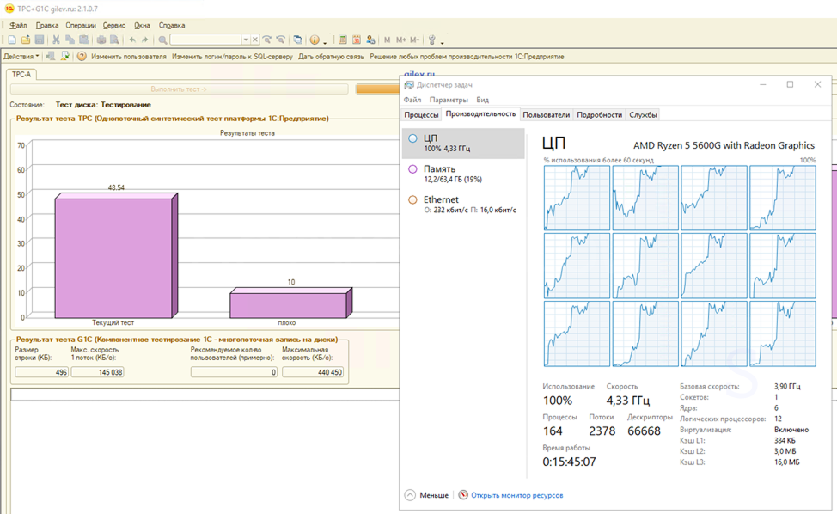Click the Find next icon

pos(267,40)
